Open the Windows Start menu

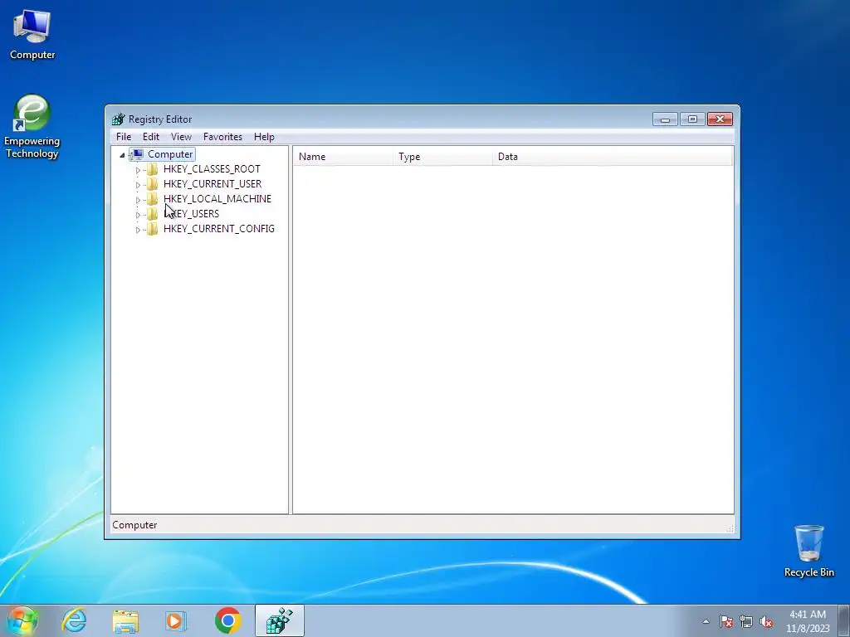click(x=22, y=620)
